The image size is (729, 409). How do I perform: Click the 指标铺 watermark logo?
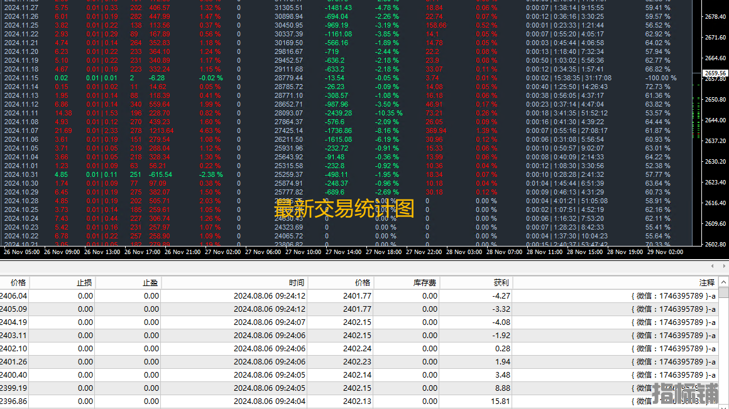[685, 394]
